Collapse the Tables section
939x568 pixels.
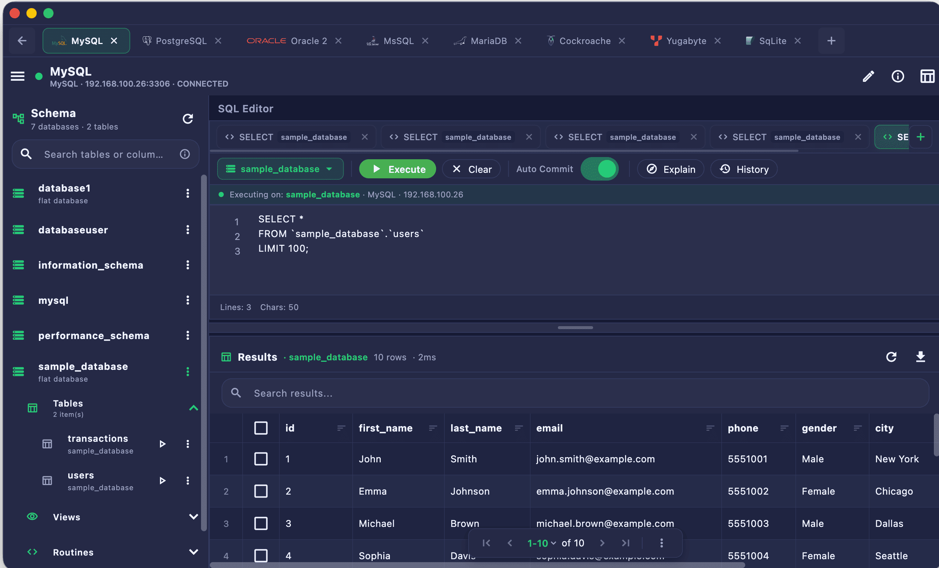[194, 408]
